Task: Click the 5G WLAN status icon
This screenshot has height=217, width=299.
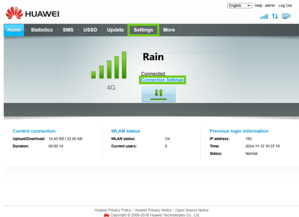Action: pyautogui.click(x=286, y=16)
